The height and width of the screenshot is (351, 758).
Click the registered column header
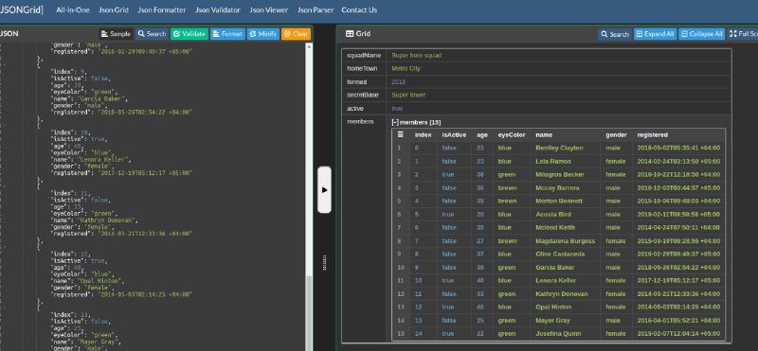652,135
